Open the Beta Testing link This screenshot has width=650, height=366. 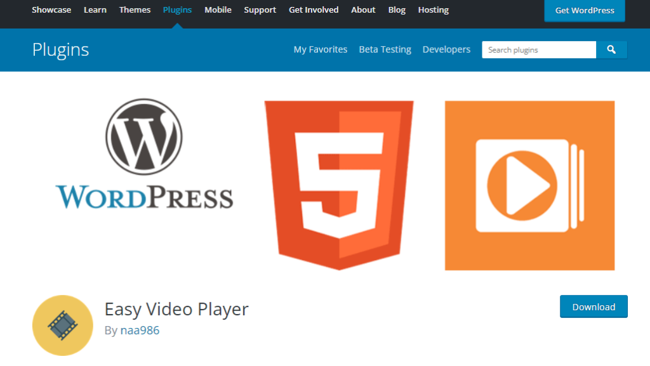385,49
